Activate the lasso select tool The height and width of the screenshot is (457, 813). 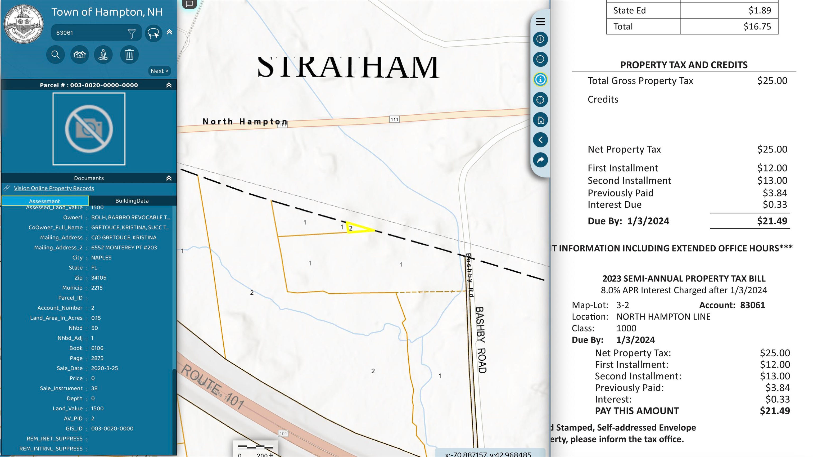pos(154,33)
